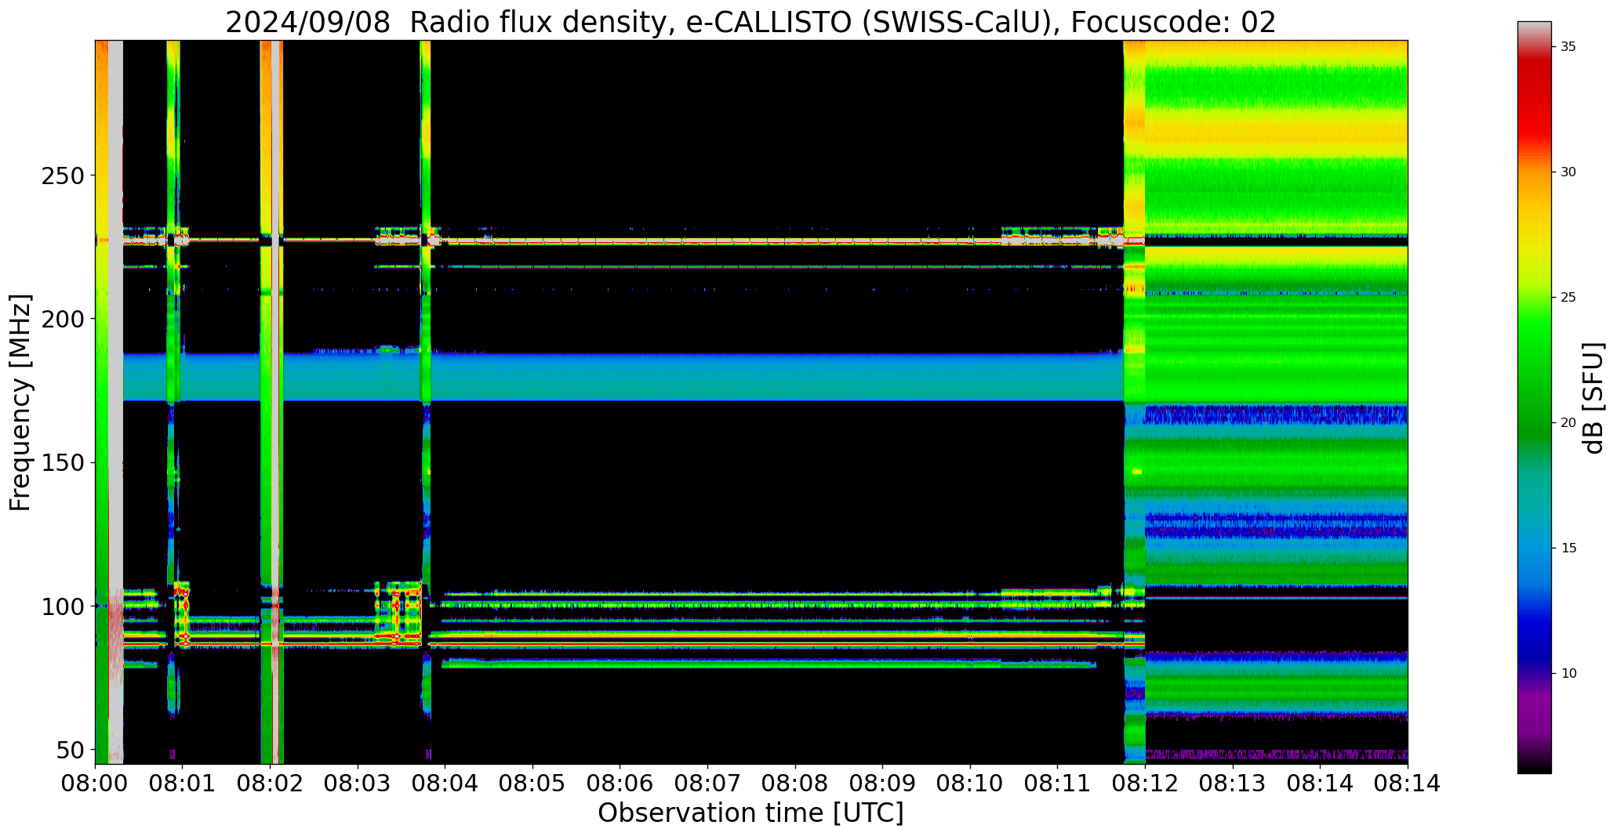Click the 'Observation time [UTC]' axis label
1617x836 pixels.
tap(750, 812)
